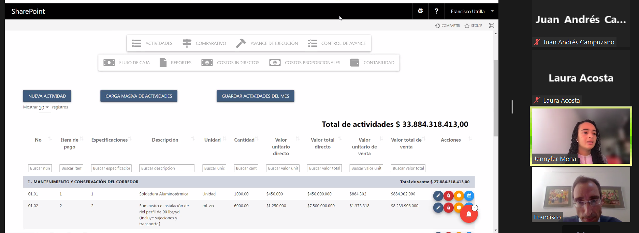Click the SharePoint logo text
The image size is (639, 233).
pos(28,11)
